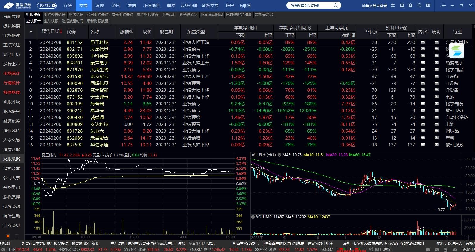
Task: Open the 期权交易 menu
Action: point(210,6)
